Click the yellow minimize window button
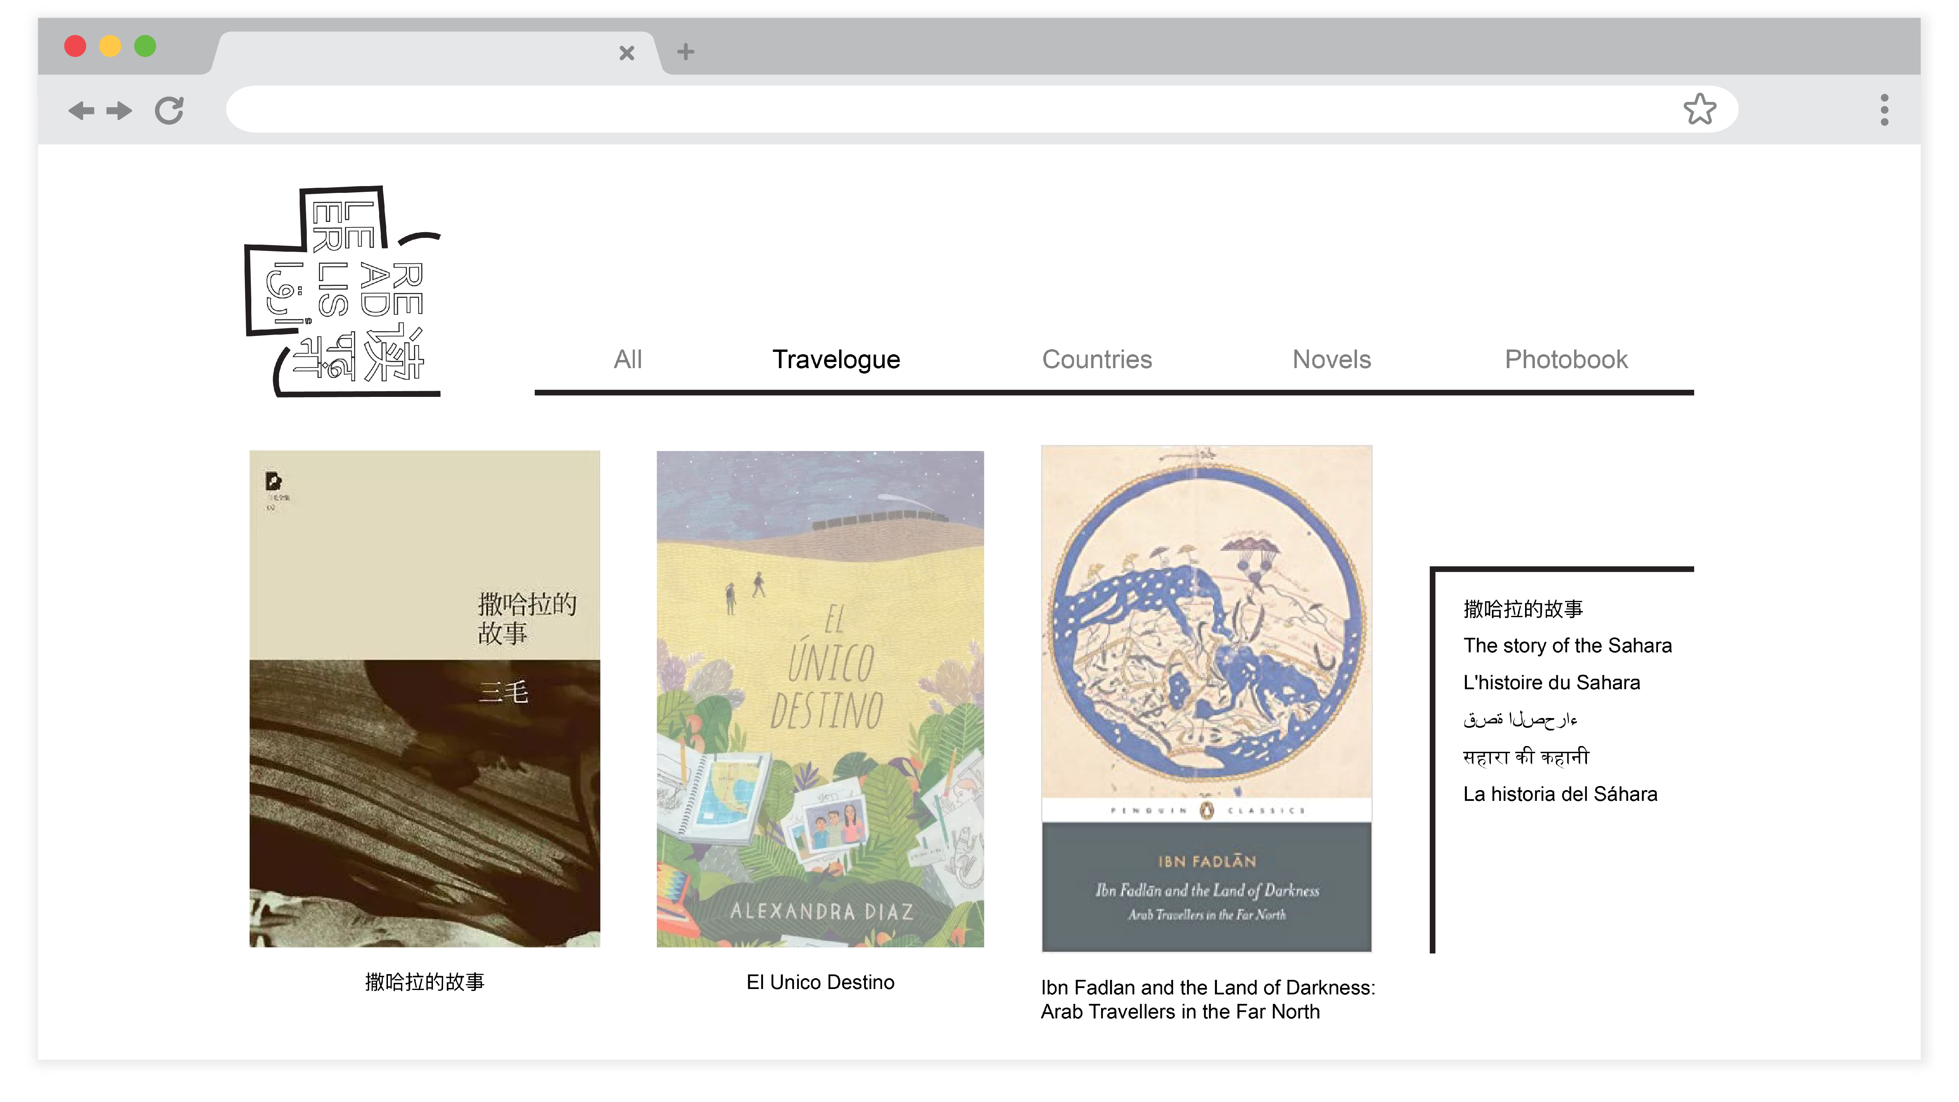The height and width of the screenshot is (1102, 1959). 110,46
